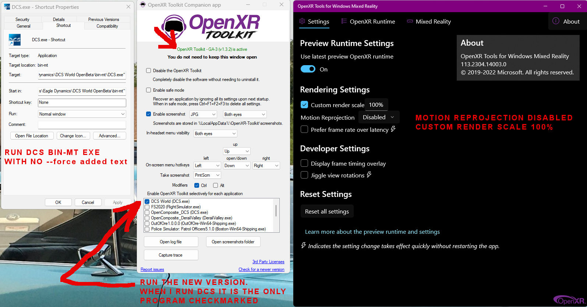Open the Report issues link
Image resolution: width=587 pixels, height=307 pixels.
[x=152, y=269]
